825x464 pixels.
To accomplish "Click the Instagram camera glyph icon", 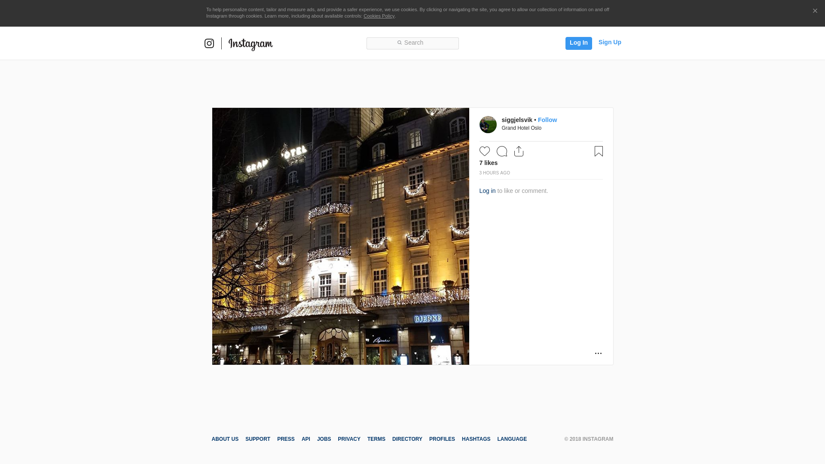I will point(209,43).
